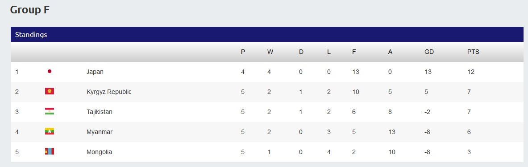The height and width of the screenshot is (167, 528).
Task: Open the Kyrgyz Republic team link
Action: coord(109,92)
